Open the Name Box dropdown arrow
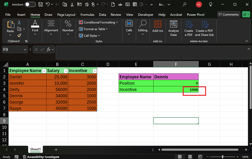This screenshot has height=159, width=252. click(25, 50)
